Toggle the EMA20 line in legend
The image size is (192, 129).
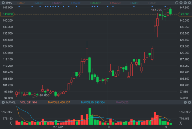pyautogui.click(x=57, y=3)
